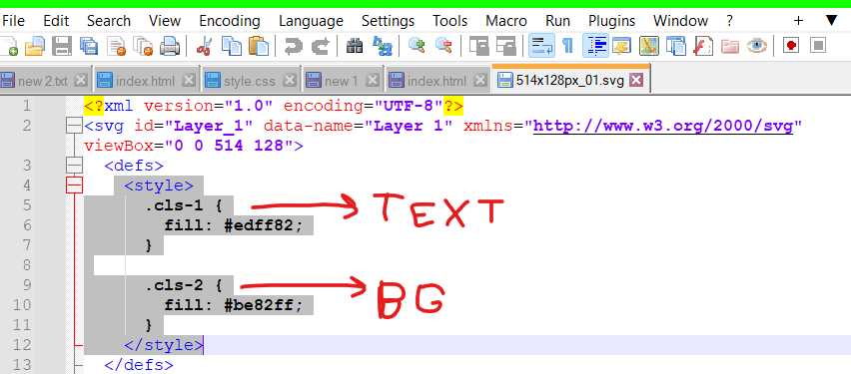
Task: Toggle Show All Characters pilcrow button
Action: coord(567,46)
